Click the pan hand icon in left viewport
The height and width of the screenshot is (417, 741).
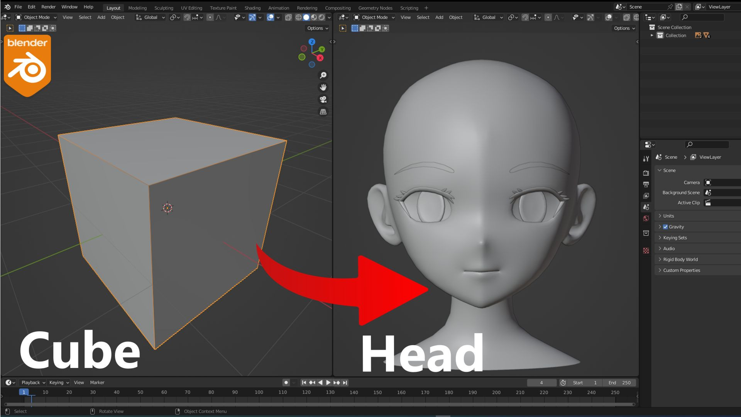pos(323,87)
